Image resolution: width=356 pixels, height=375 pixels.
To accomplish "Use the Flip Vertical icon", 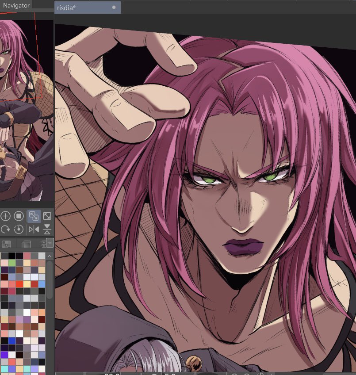I will [x=46, y=229].
